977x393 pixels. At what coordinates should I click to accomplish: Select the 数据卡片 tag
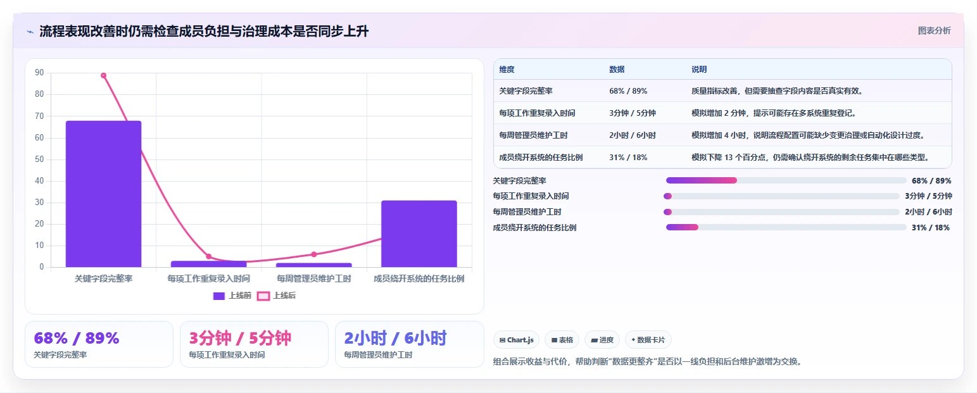pos(648,340)
